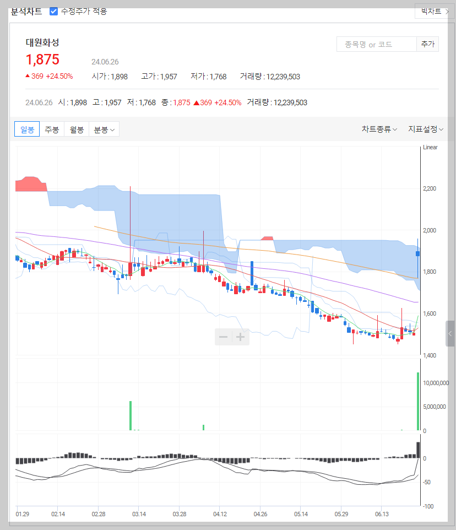Click the 고가: 1,957 value
The width and height of the screenshot is (456, 530).
coord(159,77)
